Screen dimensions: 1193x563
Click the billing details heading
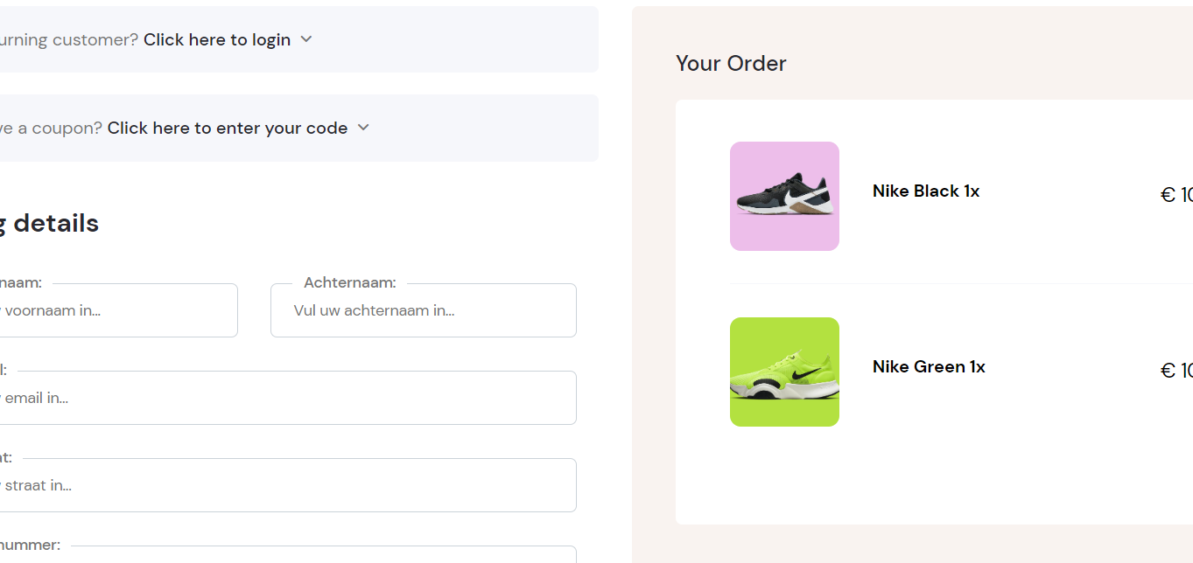click(49, 223)
